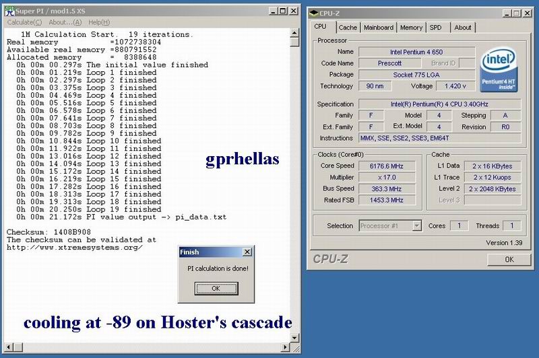Click the Bus Speed value 363.3 MHz
Viewport: 539px width, 358px height.
[x=387, y=189]
